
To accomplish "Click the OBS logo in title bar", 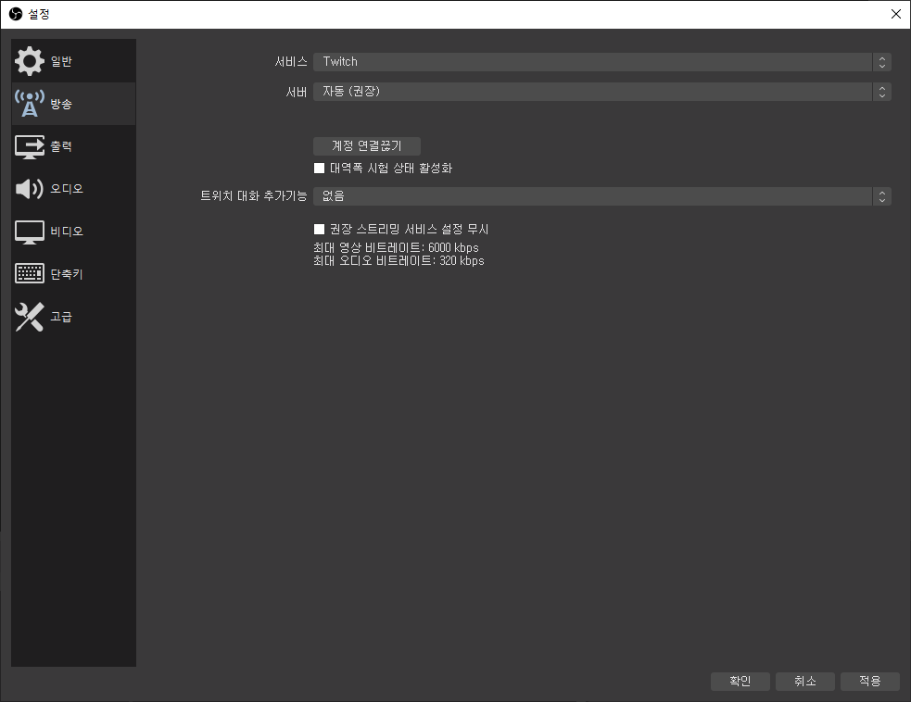I will coord(16,14).
